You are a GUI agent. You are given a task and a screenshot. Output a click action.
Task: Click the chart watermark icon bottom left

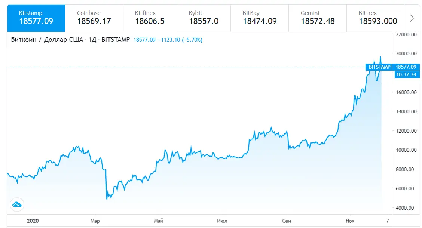click(16, 204)
